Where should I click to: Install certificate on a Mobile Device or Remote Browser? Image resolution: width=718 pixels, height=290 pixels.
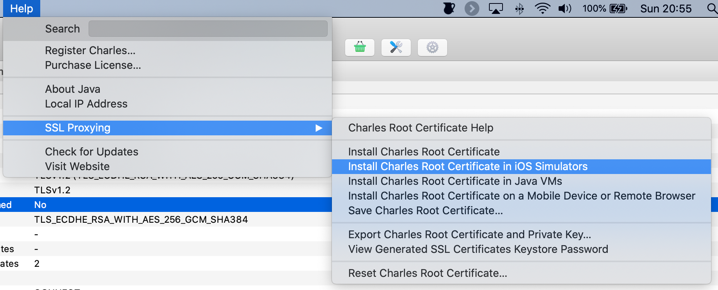(521, 196)
